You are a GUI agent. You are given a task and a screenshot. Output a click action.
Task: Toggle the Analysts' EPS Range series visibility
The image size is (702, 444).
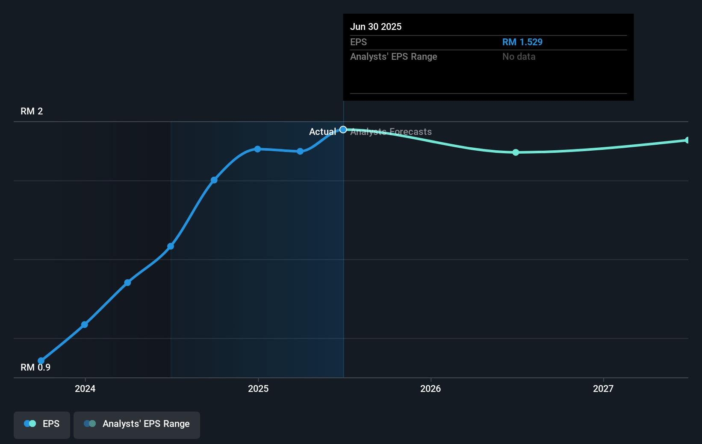click(137, 424)
